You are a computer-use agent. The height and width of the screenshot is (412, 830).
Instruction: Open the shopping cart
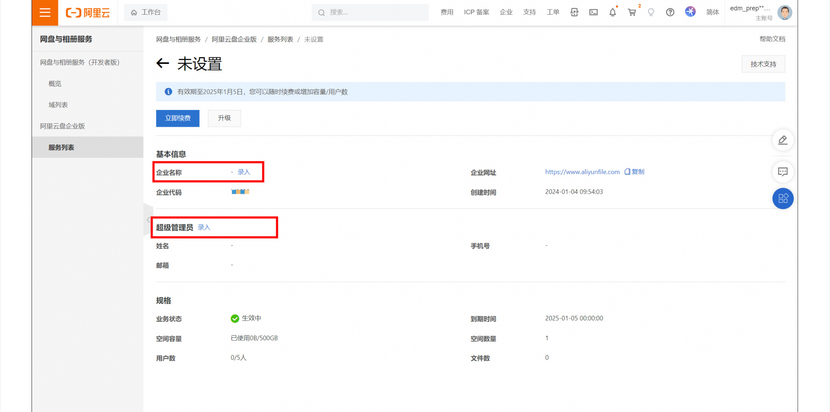(x=632, y=13)
